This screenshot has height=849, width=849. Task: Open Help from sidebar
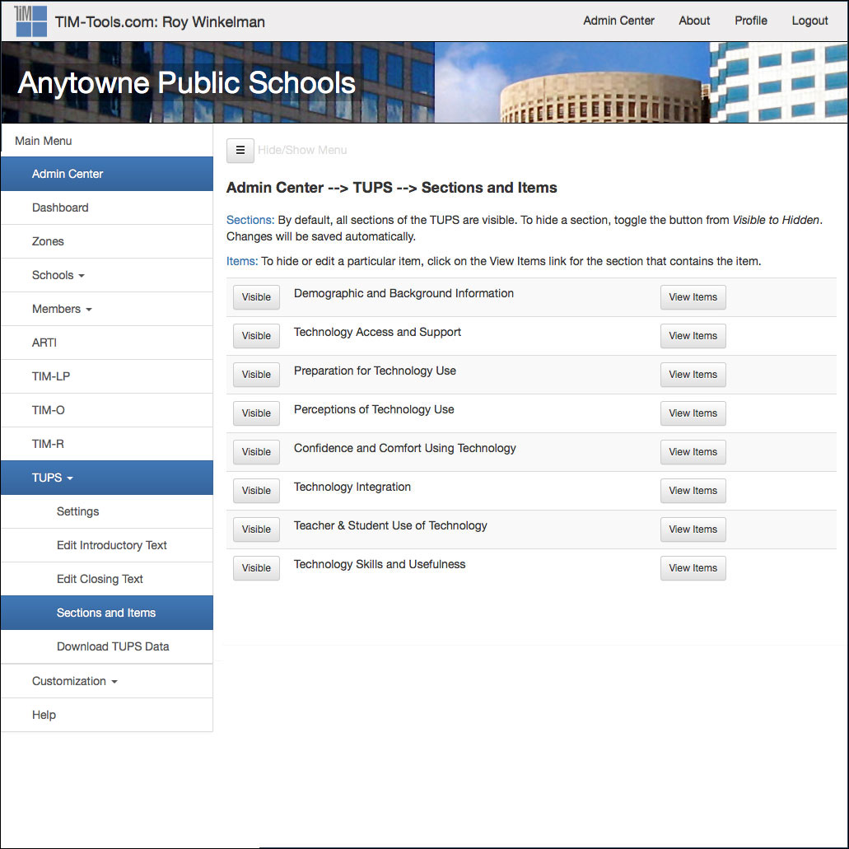[x=107, y=715]
